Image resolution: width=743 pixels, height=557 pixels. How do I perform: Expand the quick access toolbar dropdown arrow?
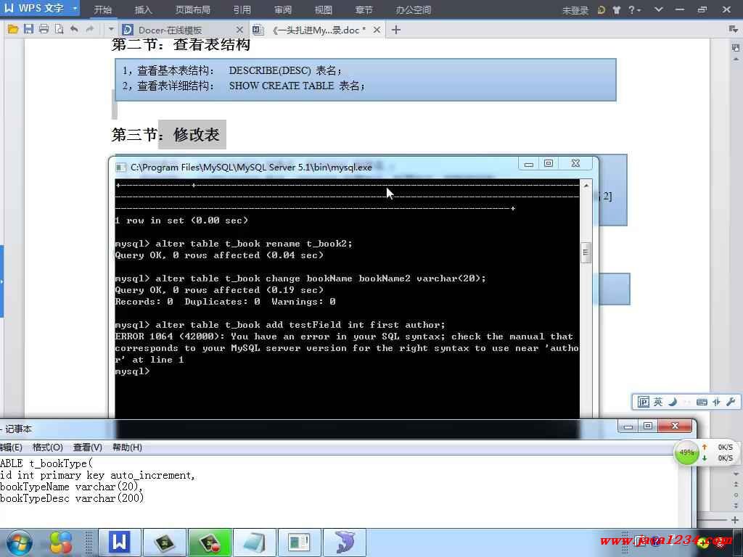click(x=111, y=29)
